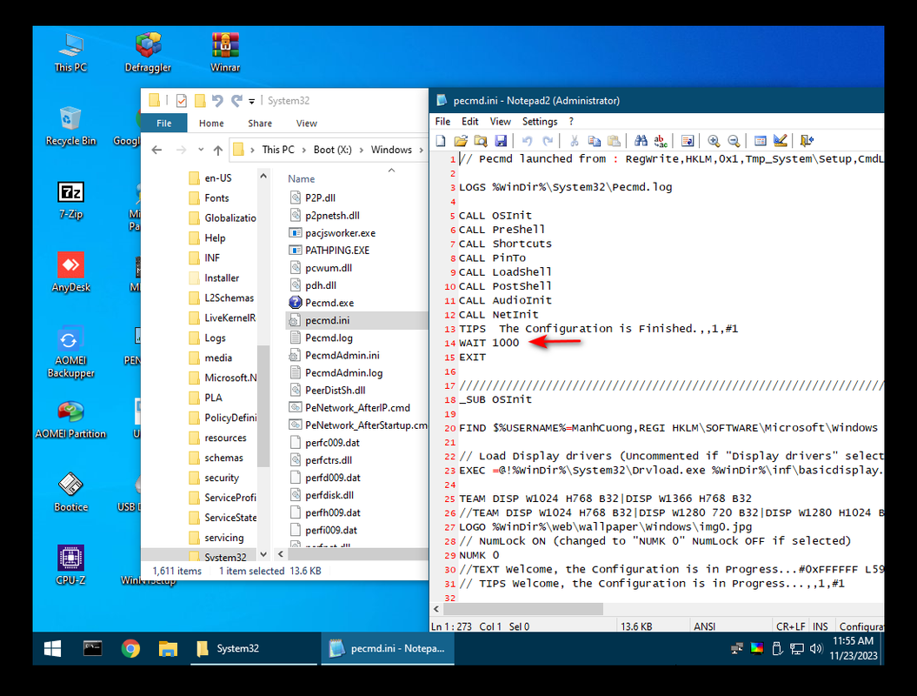Click the Customize Schemes icon in Notepad2
917x696 pixels.
[x=781, y=140]
